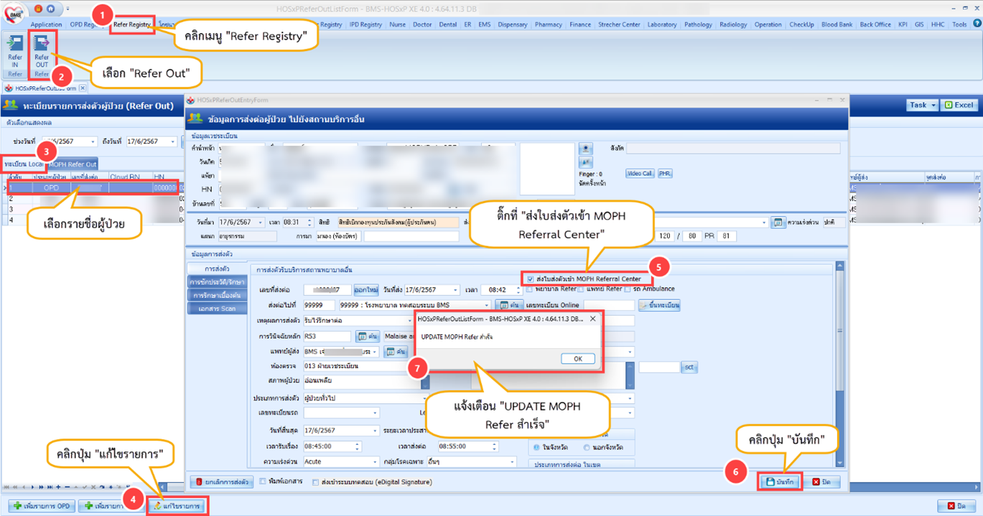Viewport: 983px width, 516px height.
Task: Click the blue round home button in title bar
Action: pyautogui.click(x=50, y=9)
